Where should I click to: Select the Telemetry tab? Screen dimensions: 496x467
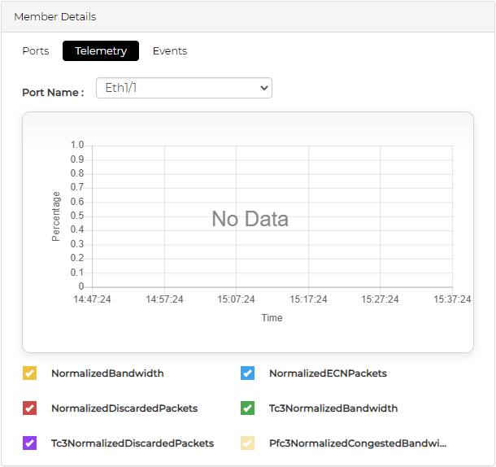click(101, 51)
